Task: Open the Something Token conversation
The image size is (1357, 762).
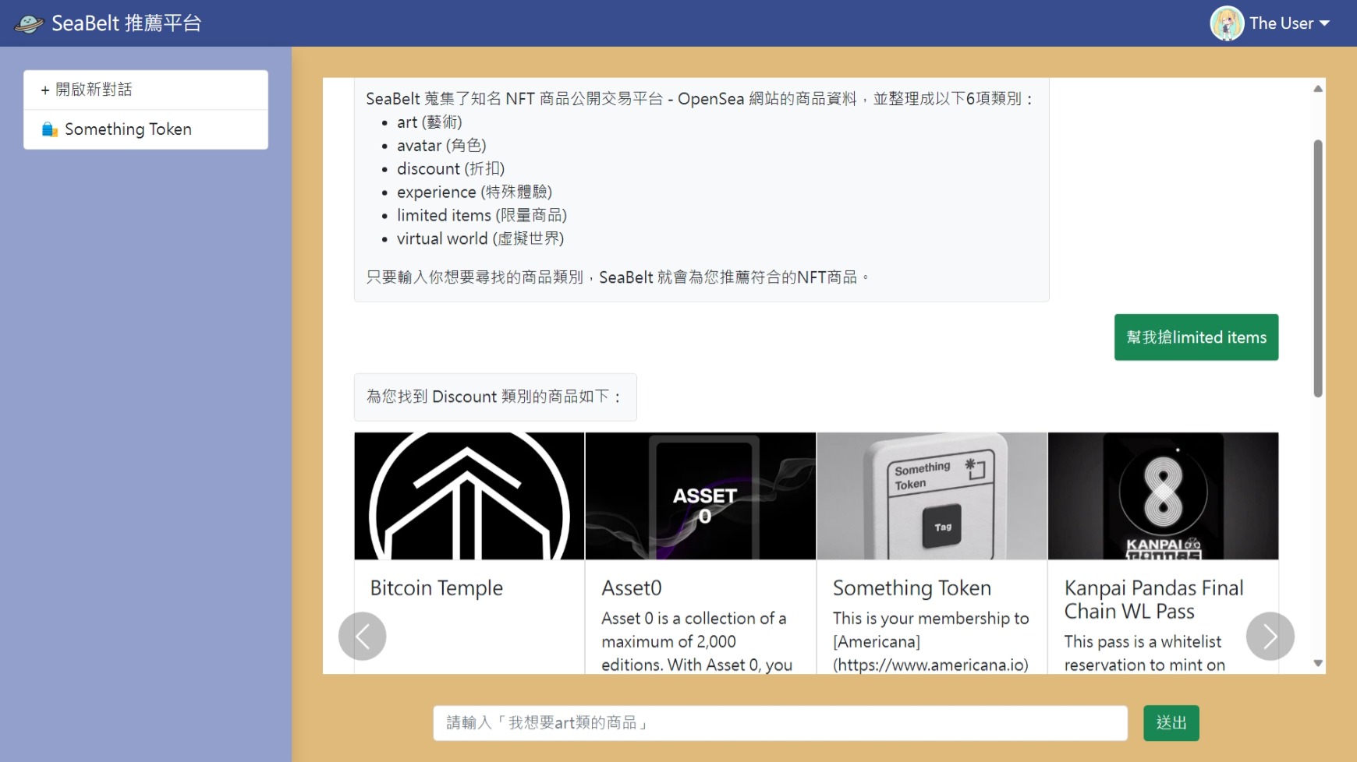Action: pyautogui.click(x=146, y=129)
